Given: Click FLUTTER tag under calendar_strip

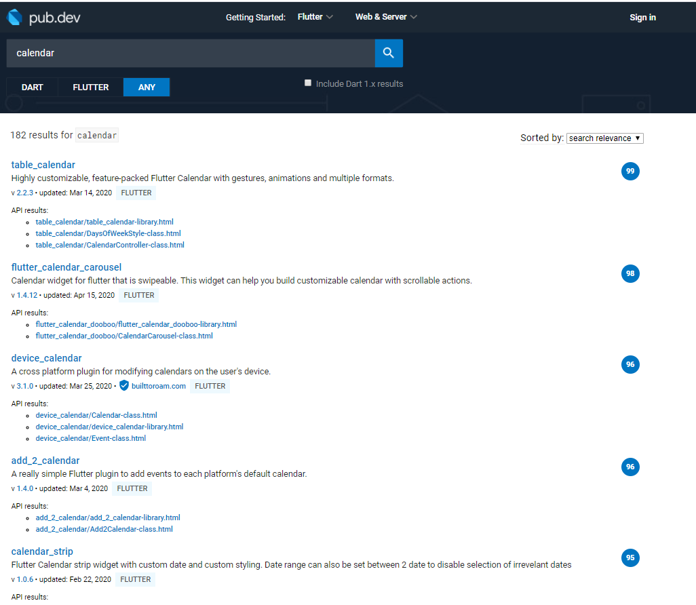Looking at the screenshot, I should pyautogui.click(x=136, y=580).
